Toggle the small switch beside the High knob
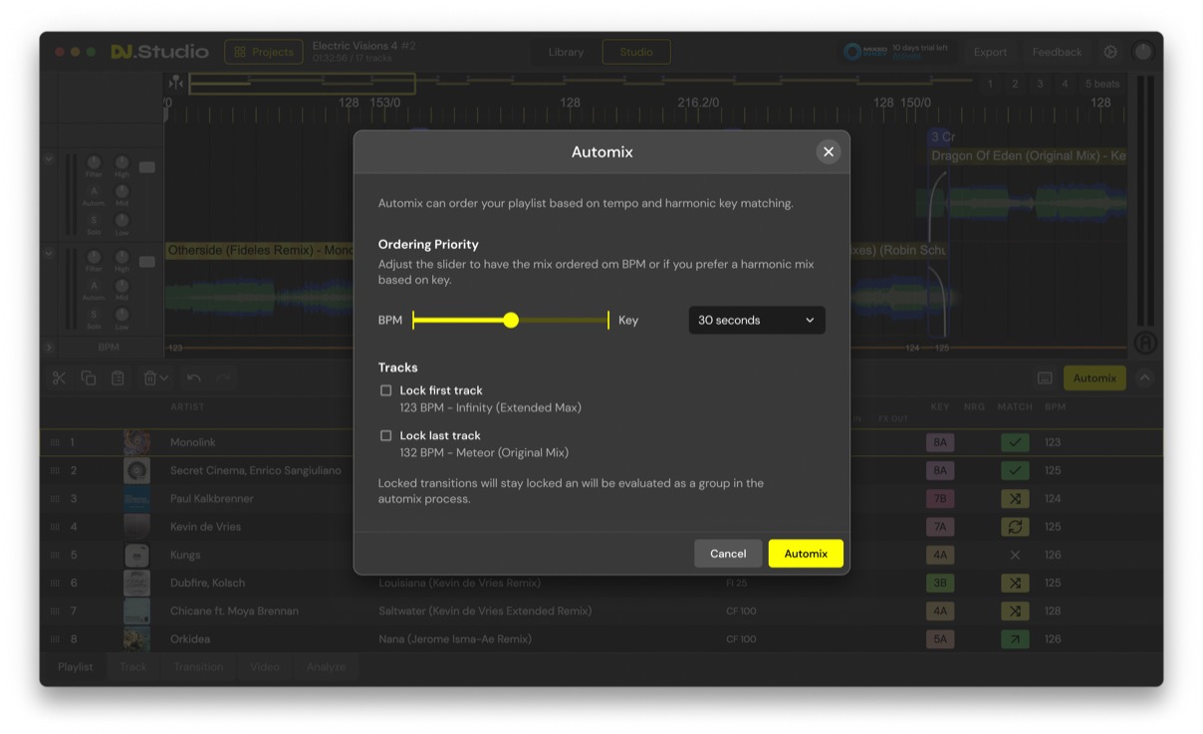The width and height of the screenshot is (1203, 734). click(146, 166)
